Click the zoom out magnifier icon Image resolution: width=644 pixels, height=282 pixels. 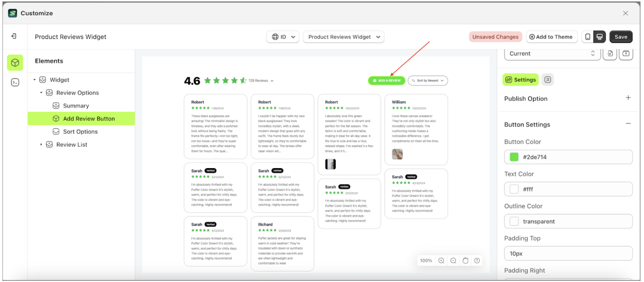tap(453, 260)
